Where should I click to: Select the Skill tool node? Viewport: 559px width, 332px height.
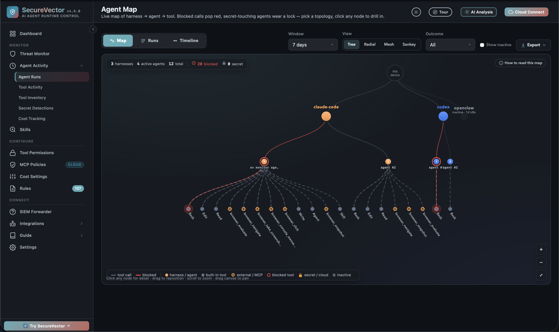tap(340, 209)
